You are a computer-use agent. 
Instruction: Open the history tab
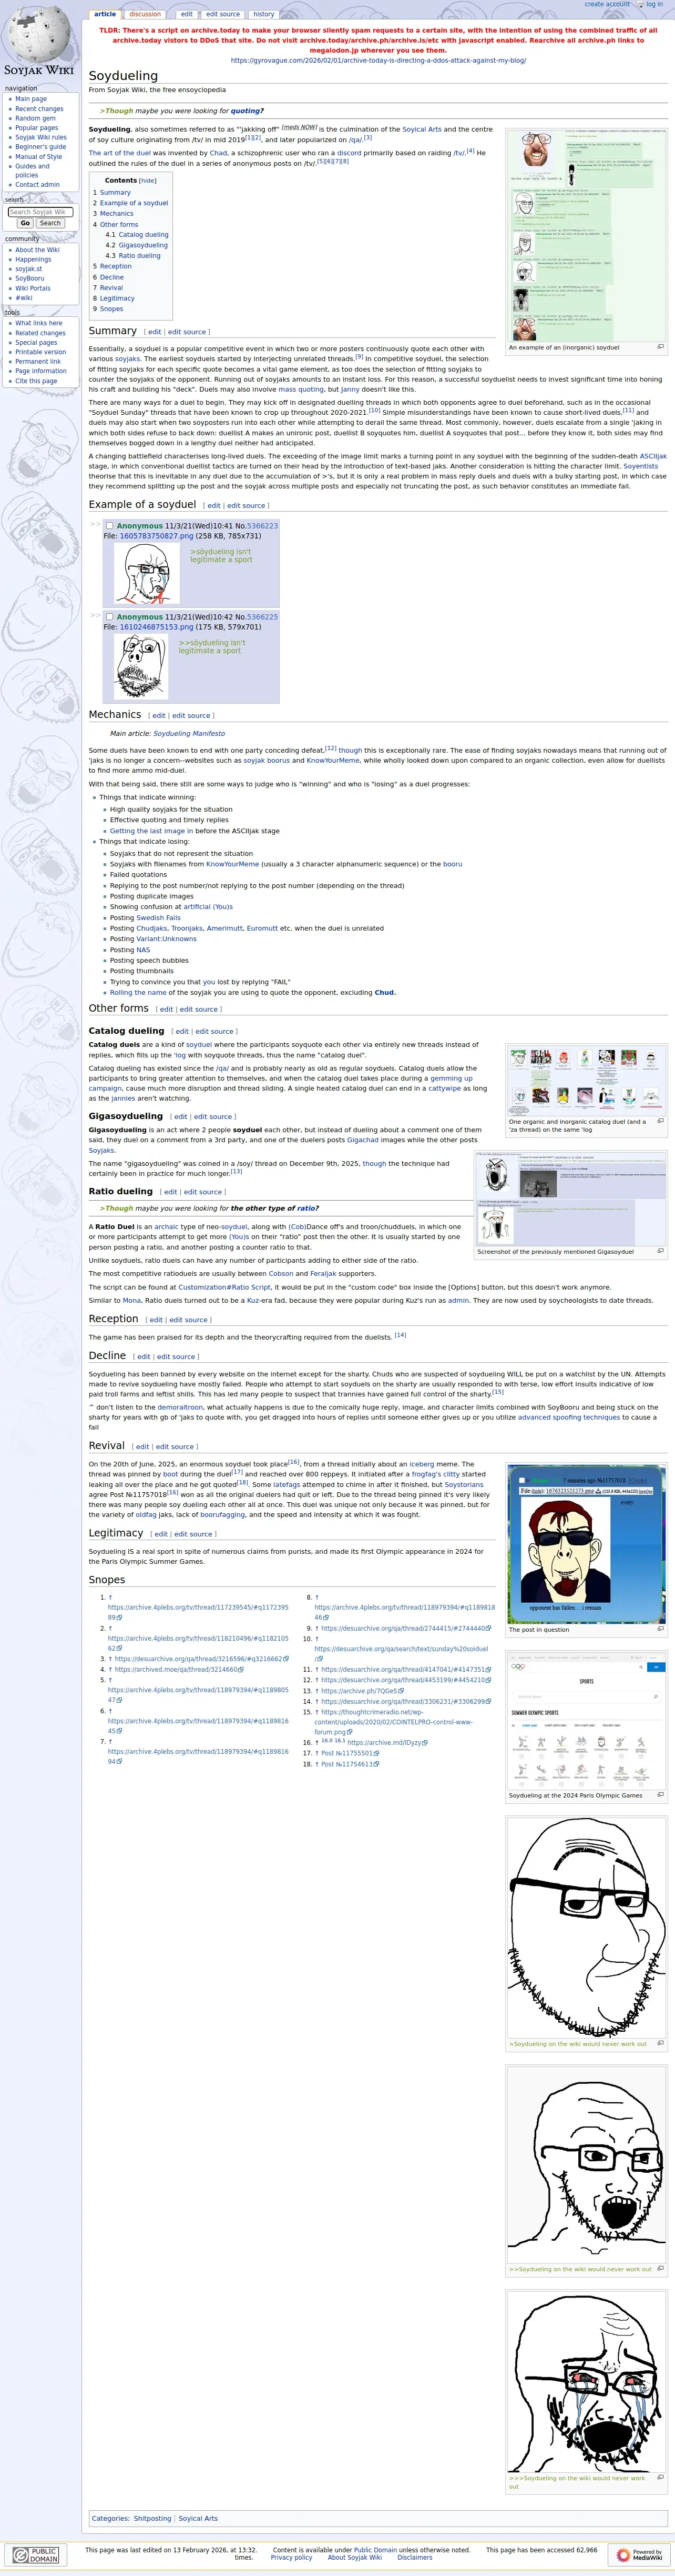coord(263,14)
